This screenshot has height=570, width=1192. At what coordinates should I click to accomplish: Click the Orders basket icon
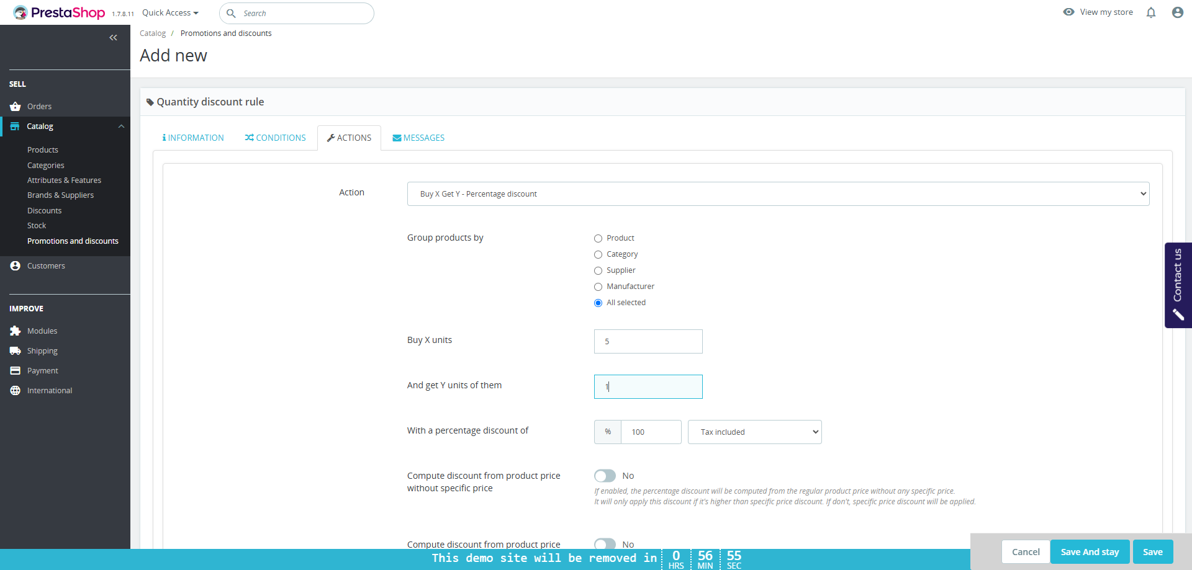click(16, 107)
